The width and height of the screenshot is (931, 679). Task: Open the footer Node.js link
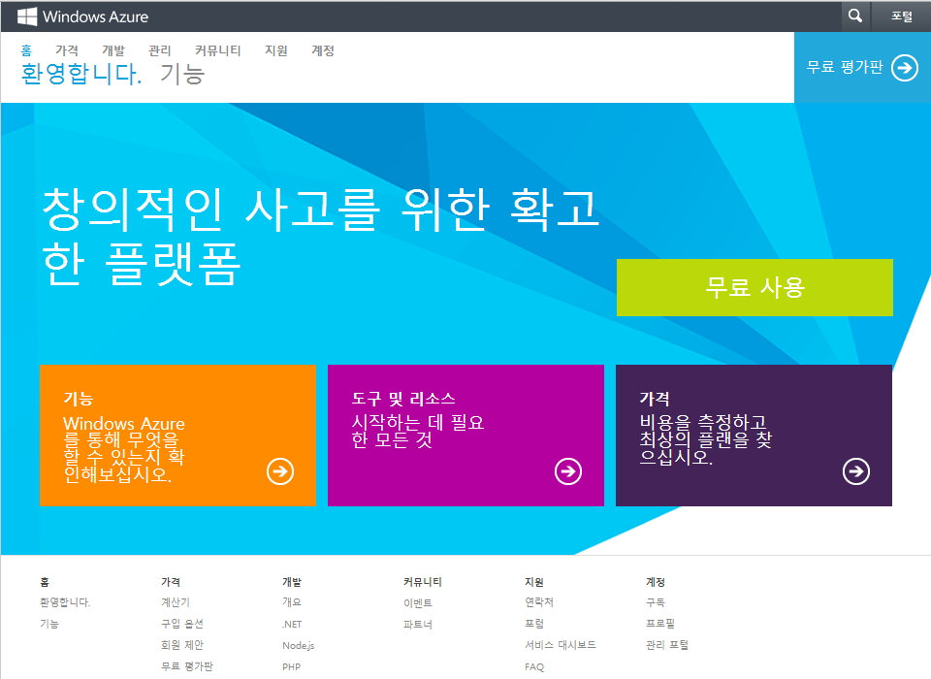point(298,646)
